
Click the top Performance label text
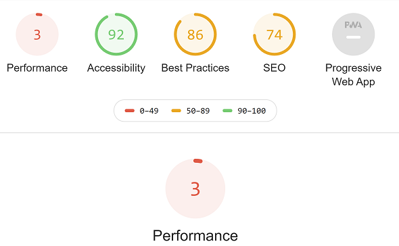tap(37, 68)
